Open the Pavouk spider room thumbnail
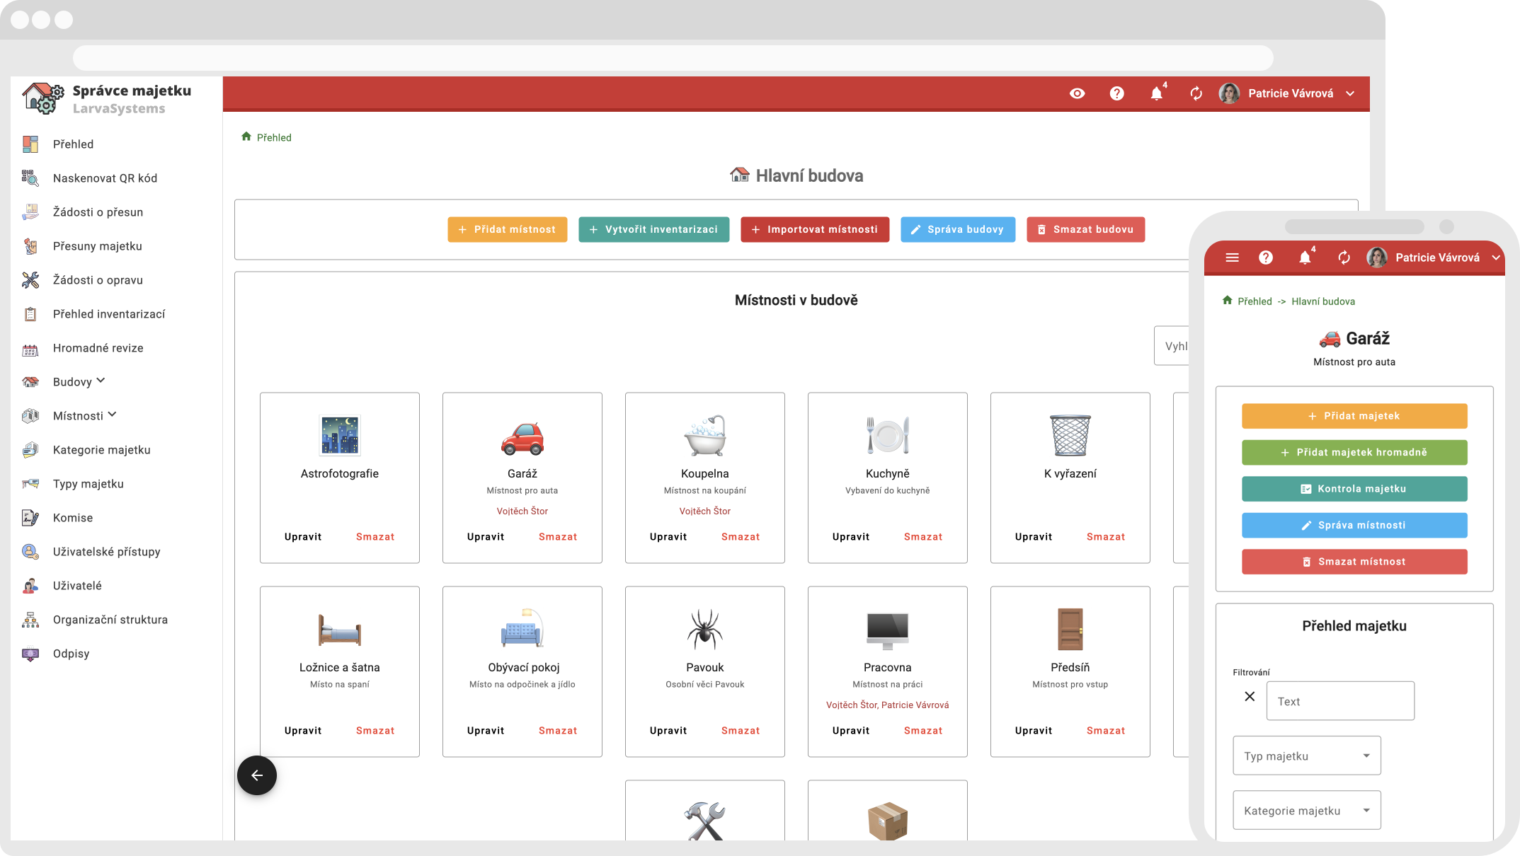The height and width of the screenshot is (856, 1520). [704, 629]
